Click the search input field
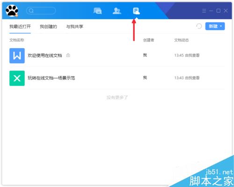The image size is (234, 187). click(41, 11)
